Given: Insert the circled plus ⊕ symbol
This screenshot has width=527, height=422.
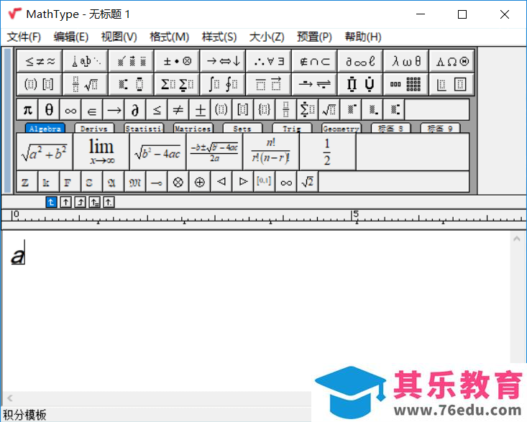Looking at the screenshot, I should point(200,182).
